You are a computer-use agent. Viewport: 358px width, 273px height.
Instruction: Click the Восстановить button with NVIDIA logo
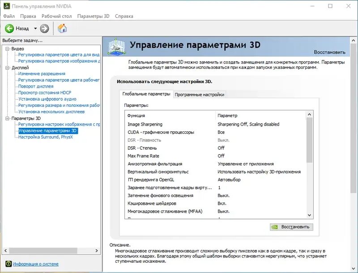[291, 227]
